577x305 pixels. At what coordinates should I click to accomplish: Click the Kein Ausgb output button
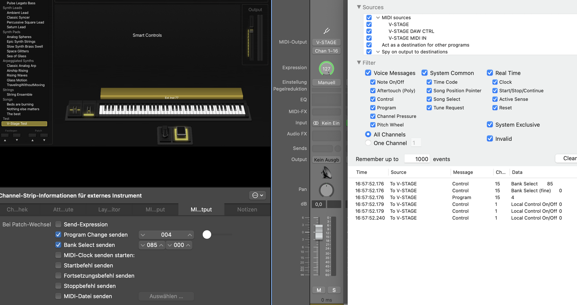point(326,160)
